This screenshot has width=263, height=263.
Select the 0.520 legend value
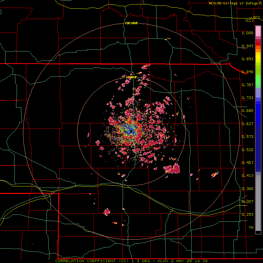248,150
